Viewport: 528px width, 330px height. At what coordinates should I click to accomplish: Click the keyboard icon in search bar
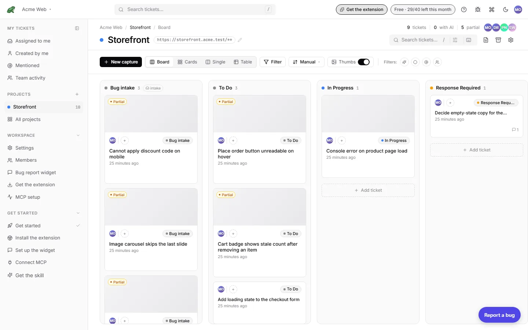tap(469, 40)
